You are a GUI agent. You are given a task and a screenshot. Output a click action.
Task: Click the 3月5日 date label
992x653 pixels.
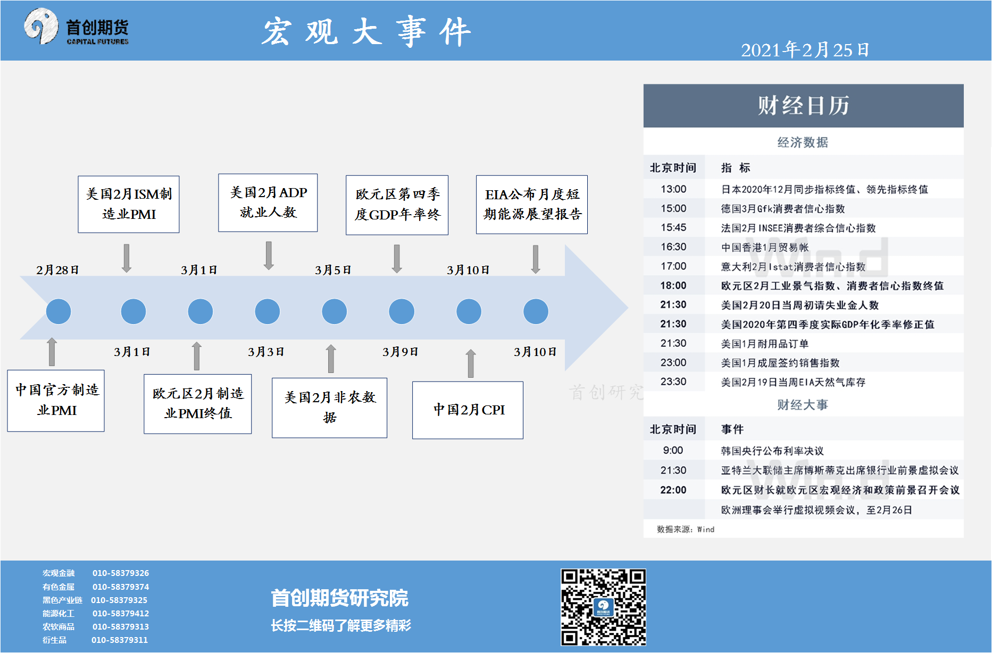tap(333, 270)
